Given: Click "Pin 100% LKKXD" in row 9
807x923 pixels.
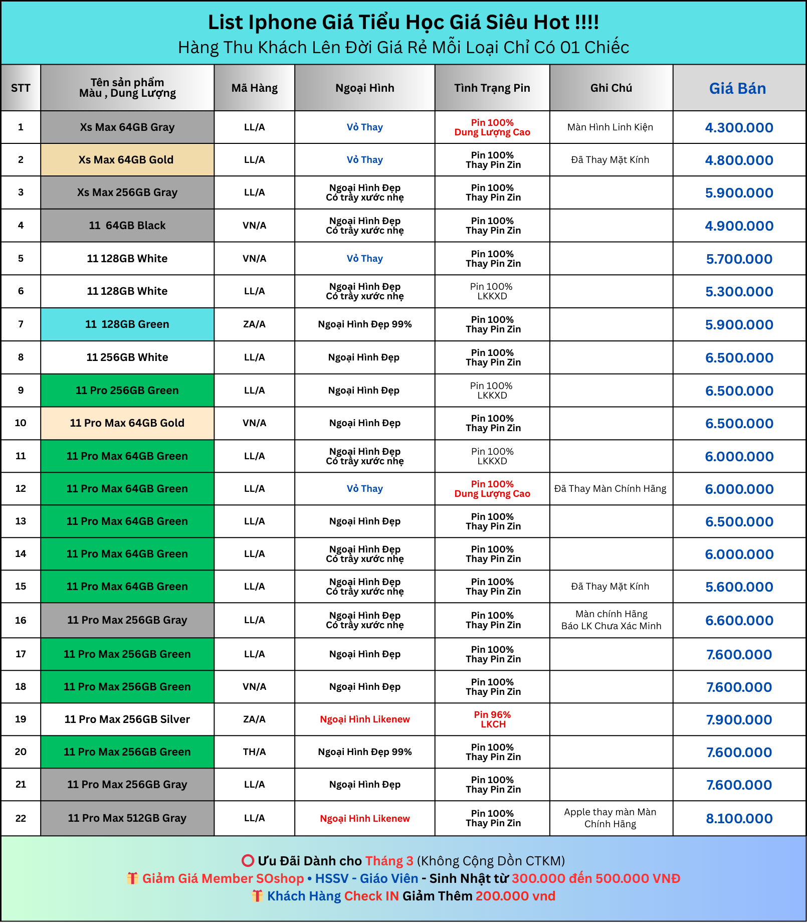Looking at the screenshot, I should coord(492,391).
